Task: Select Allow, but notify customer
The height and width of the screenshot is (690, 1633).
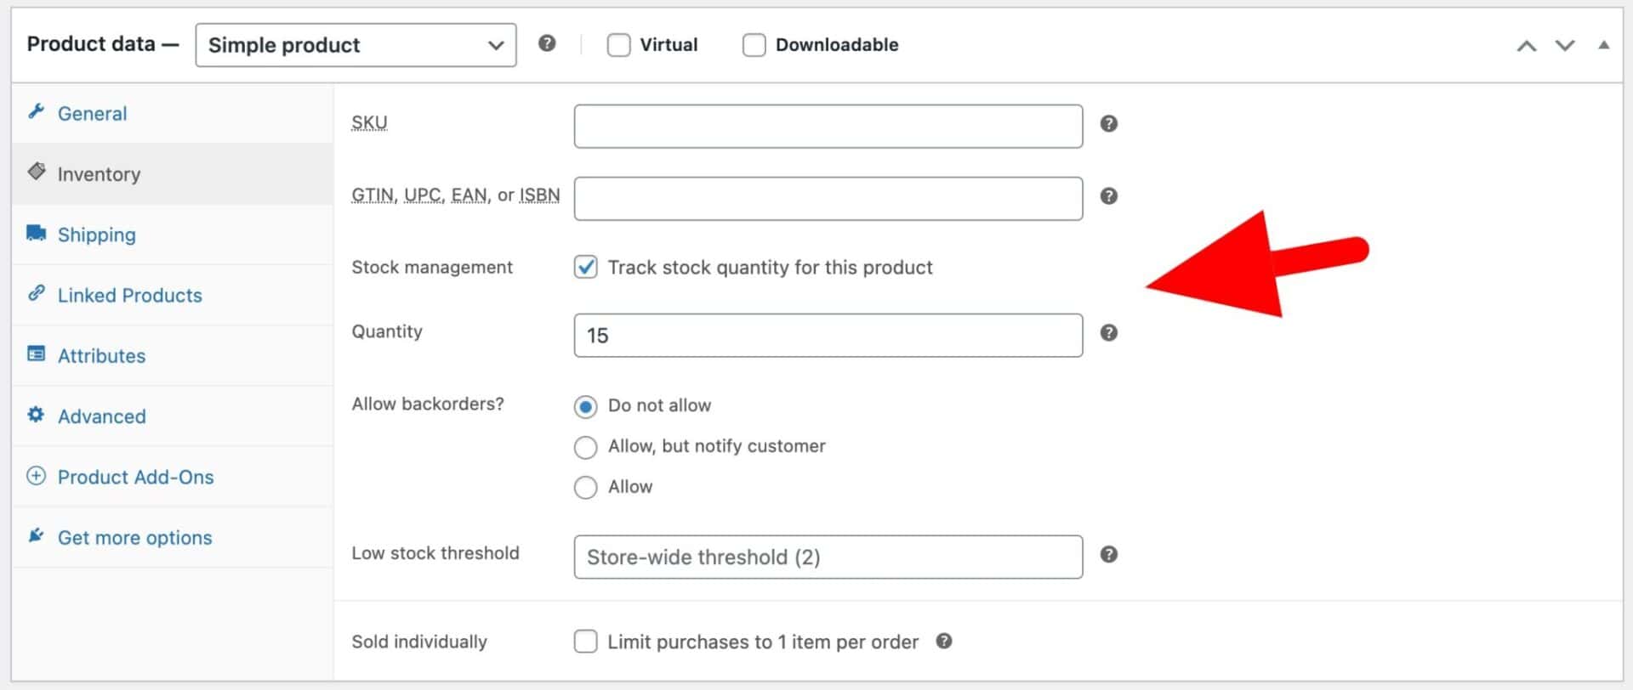Action: [585, 447]
